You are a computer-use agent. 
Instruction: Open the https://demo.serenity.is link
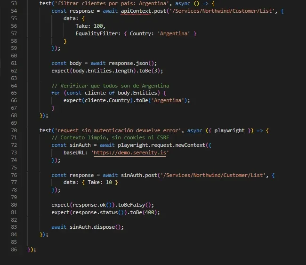coord(130,153)
